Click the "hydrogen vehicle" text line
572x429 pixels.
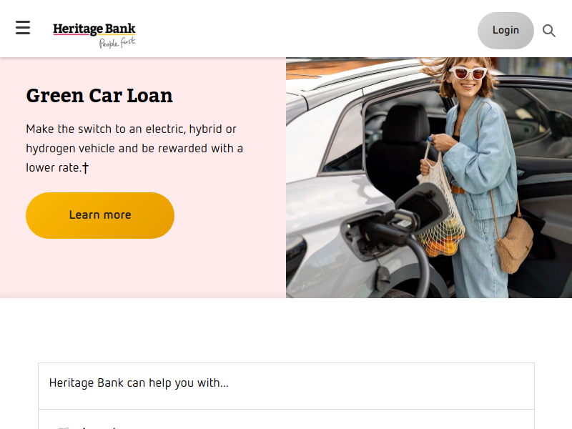click(134, 149)
